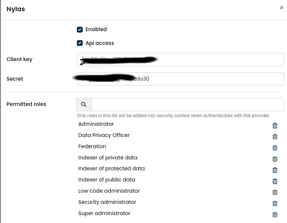Toggle the Api access checkbox
287x223 pixels.
click(x=80, y=43)
